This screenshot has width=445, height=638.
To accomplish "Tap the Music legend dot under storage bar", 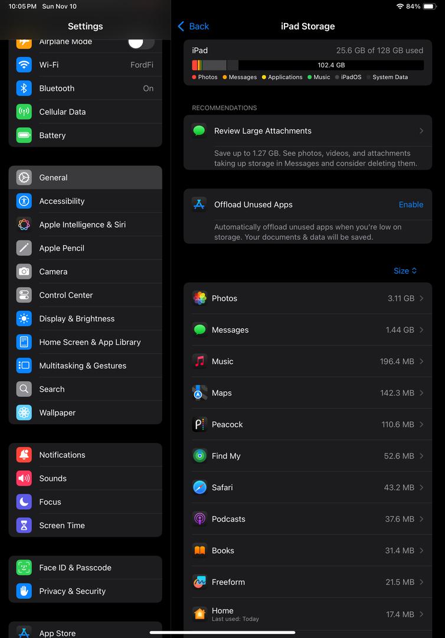I will click(x=310, y=77).
